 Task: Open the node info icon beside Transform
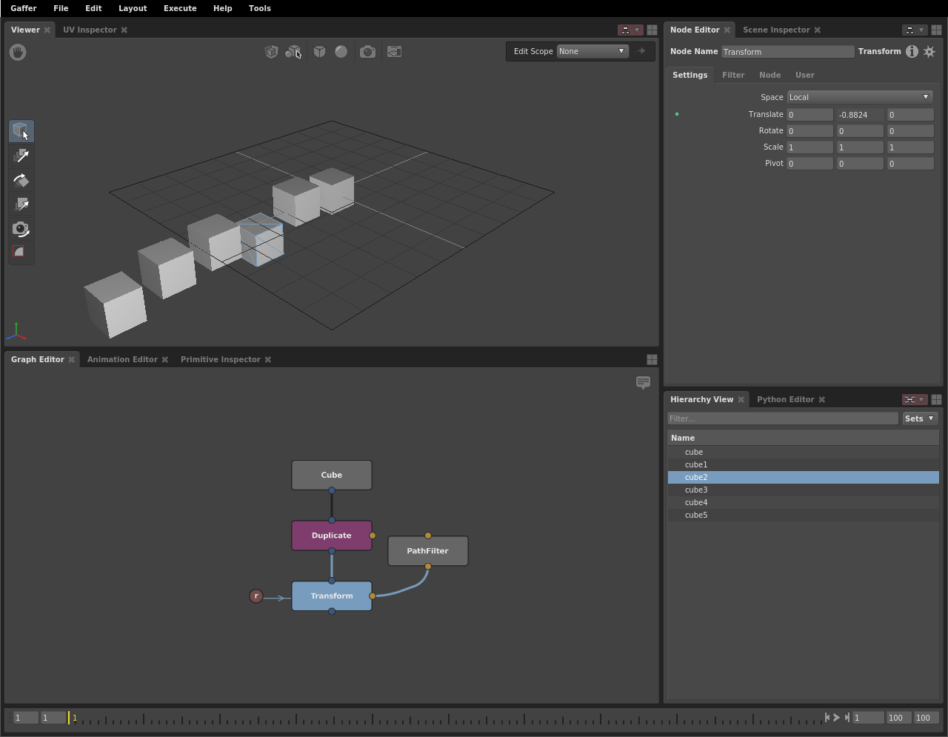tap(912, 52)
